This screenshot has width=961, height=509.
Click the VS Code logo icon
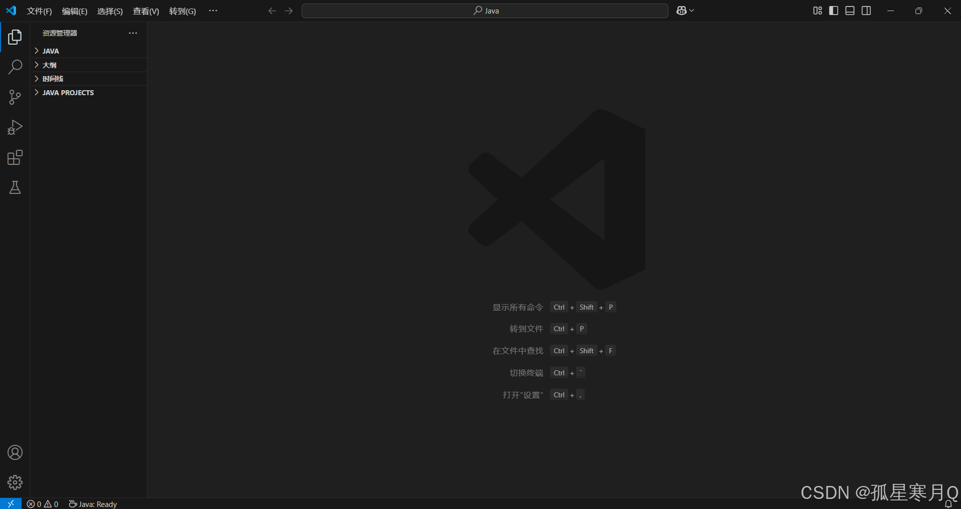click(x=11, y=11)
